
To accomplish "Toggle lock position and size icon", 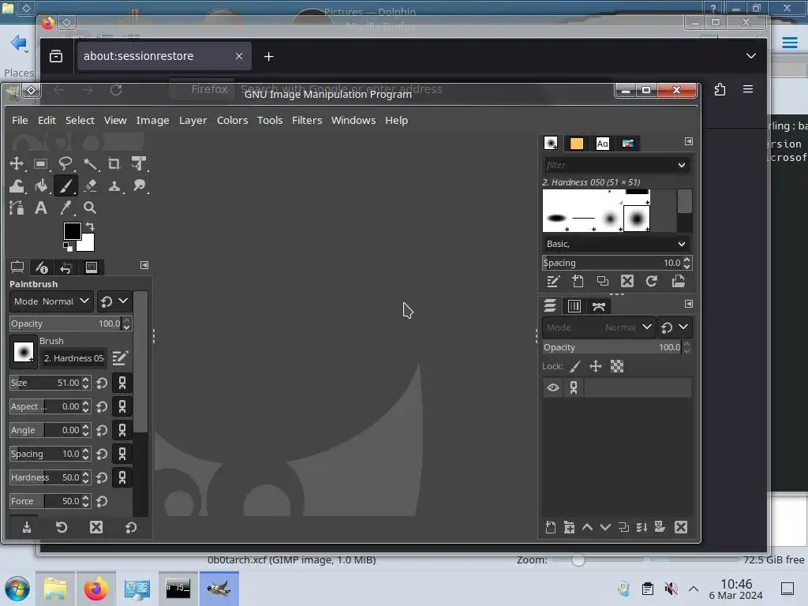I will pyautogui.click(x=596, y=366).
